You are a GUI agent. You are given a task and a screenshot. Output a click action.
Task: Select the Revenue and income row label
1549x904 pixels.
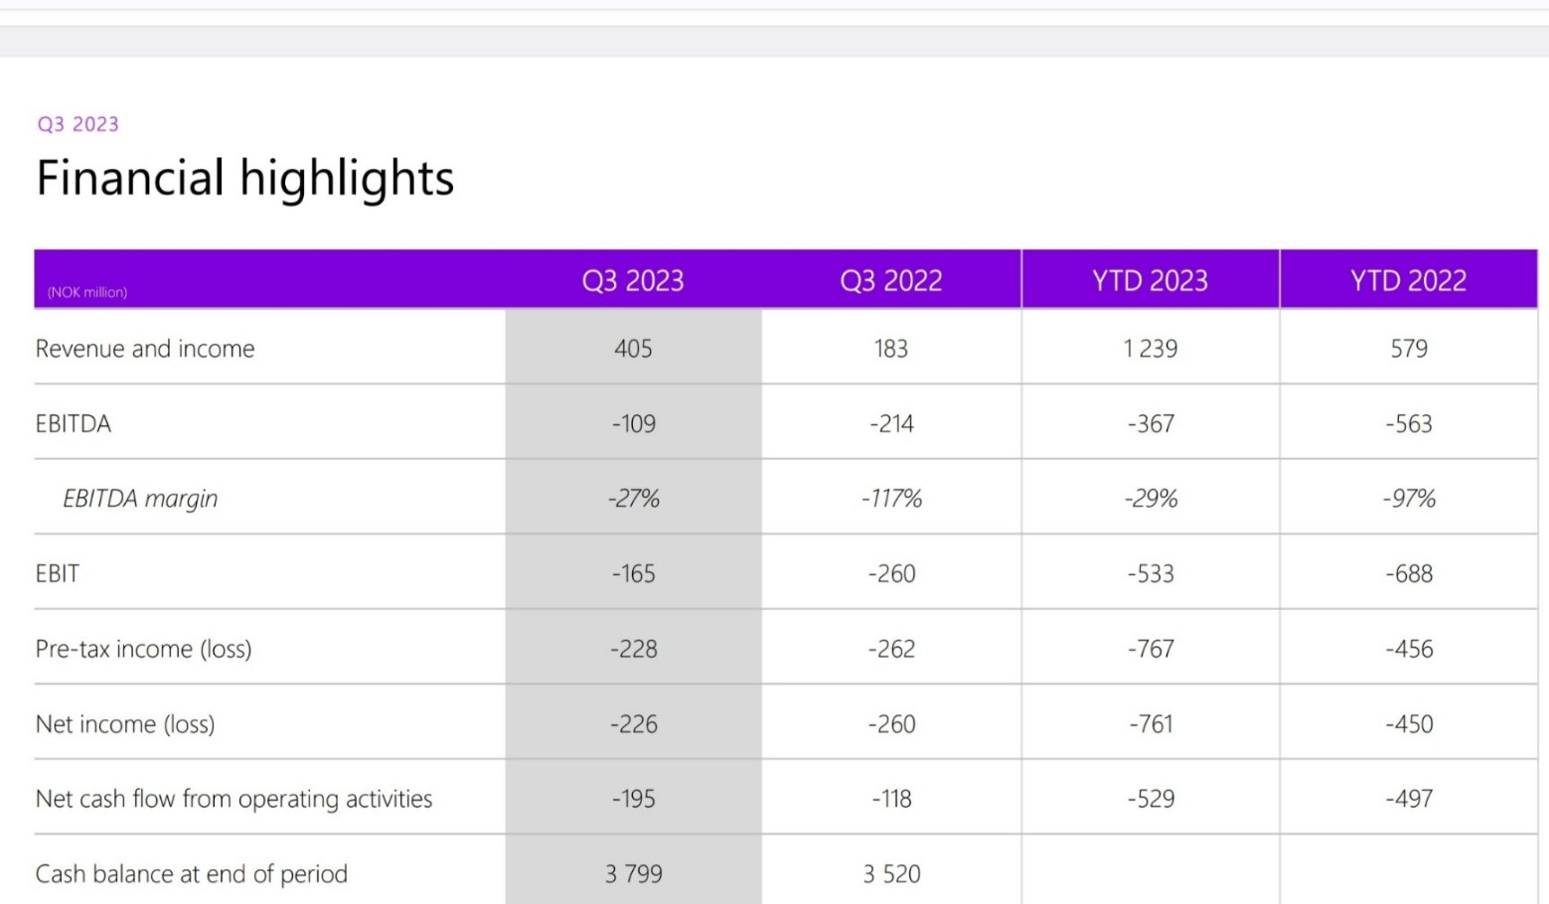click(x=145, y=349)
